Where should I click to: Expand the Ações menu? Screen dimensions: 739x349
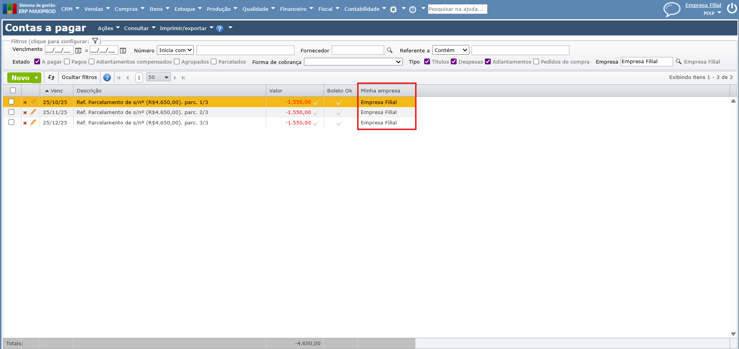pyautogui.click(x=109, y=29)
